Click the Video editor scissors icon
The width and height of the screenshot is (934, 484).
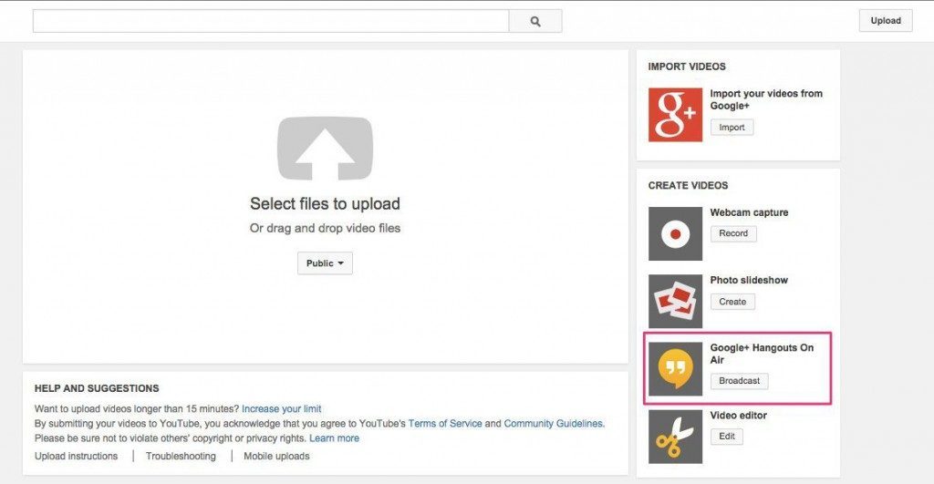point(676,437)
